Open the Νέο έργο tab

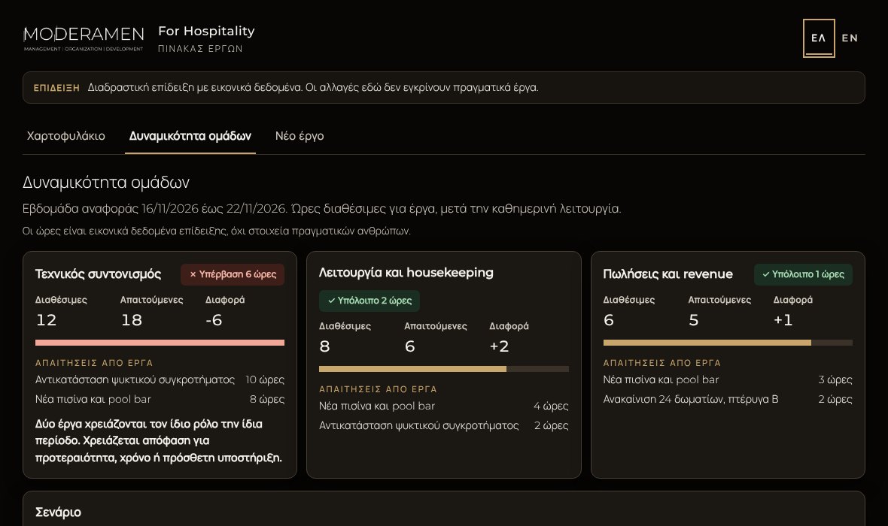(x=300, y=136)
